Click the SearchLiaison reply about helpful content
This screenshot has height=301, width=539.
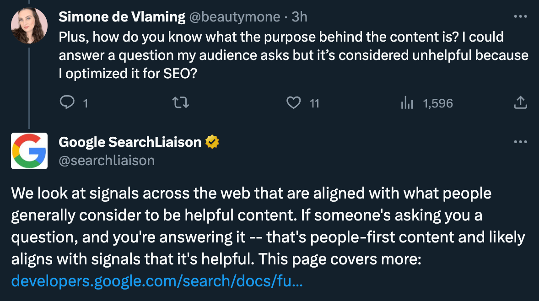[268, 226]
